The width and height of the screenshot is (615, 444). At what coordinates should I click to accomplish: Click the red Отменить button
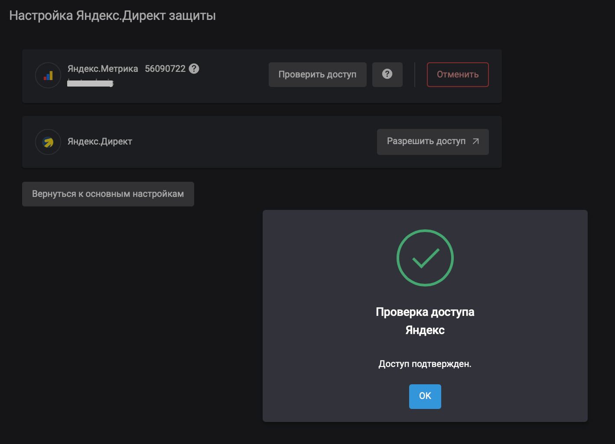pos(458,75)
